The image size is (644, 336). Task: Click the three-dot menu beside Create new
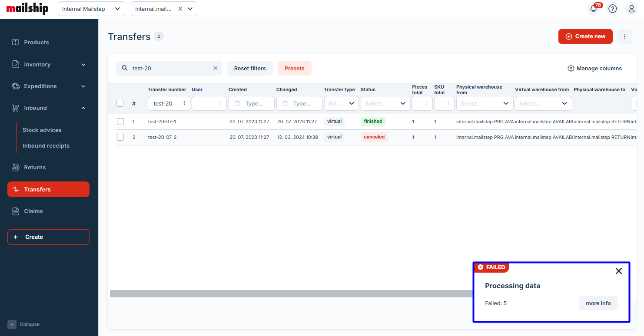pyautogui.click(x=624, y=37)
